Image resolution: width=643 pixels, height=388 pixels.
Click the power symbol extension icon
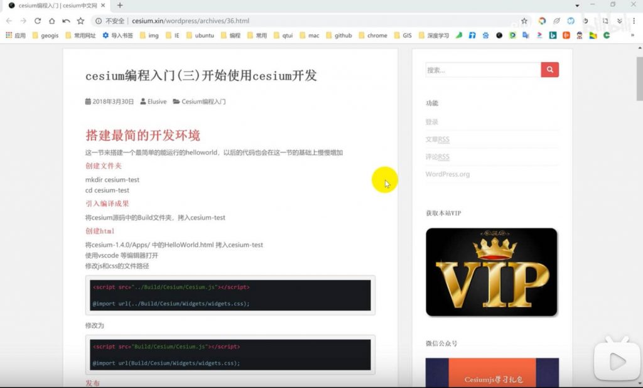pos(586,21)
